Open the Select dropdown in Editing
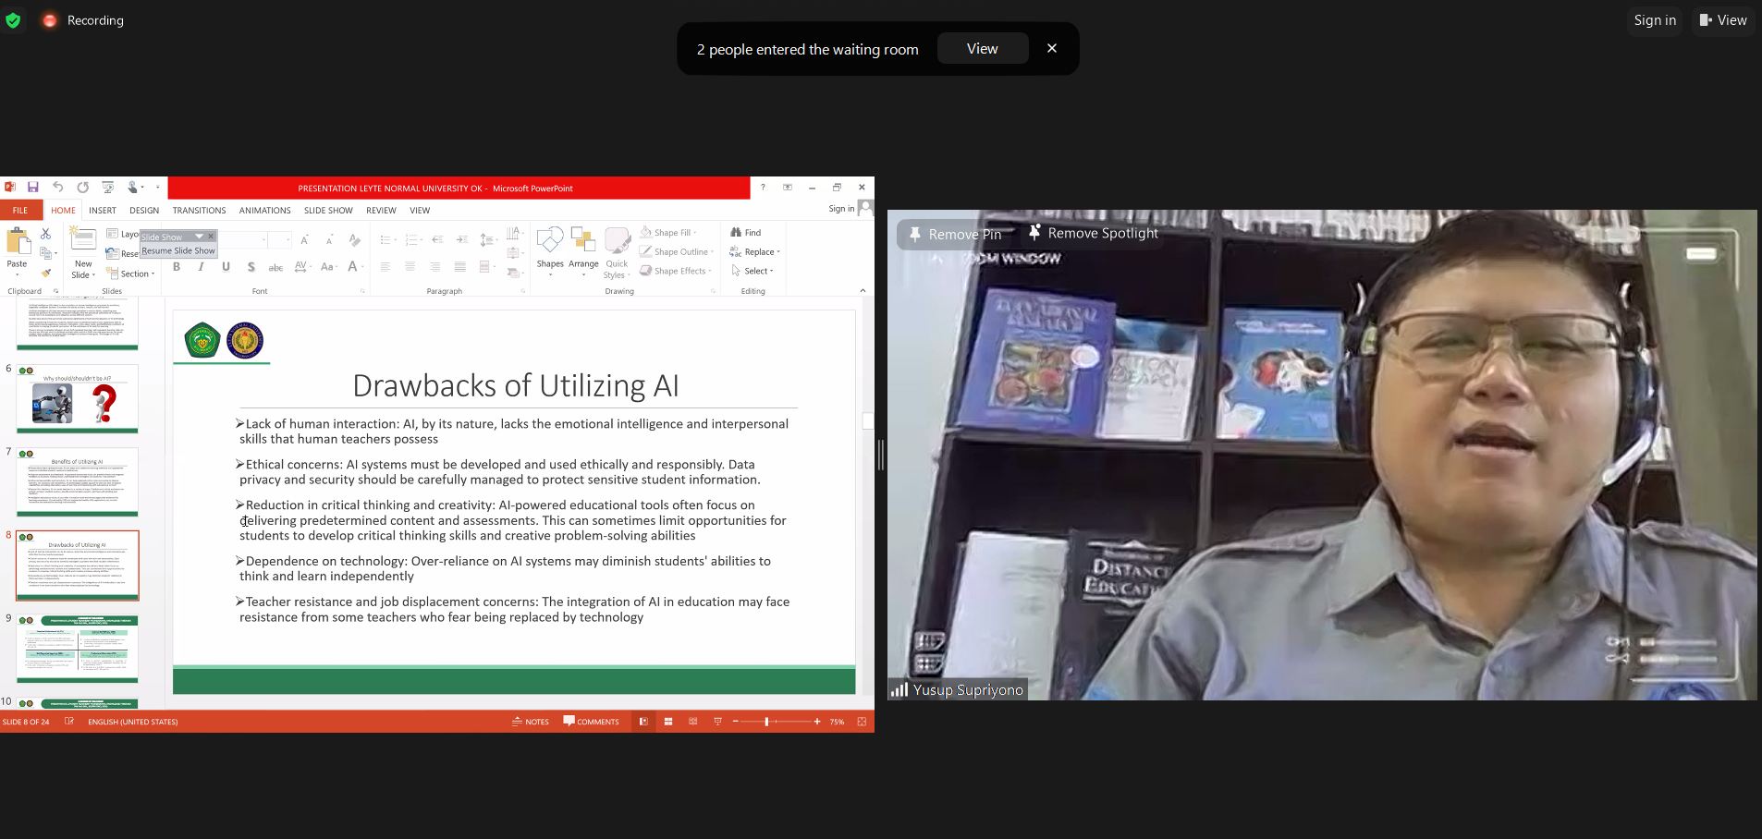The height and width of the screenshot is (839, 1762). pos(753,271)
